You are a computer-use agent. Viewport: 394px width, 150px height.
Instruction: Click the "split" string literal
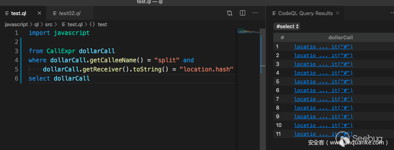(167, 60)
